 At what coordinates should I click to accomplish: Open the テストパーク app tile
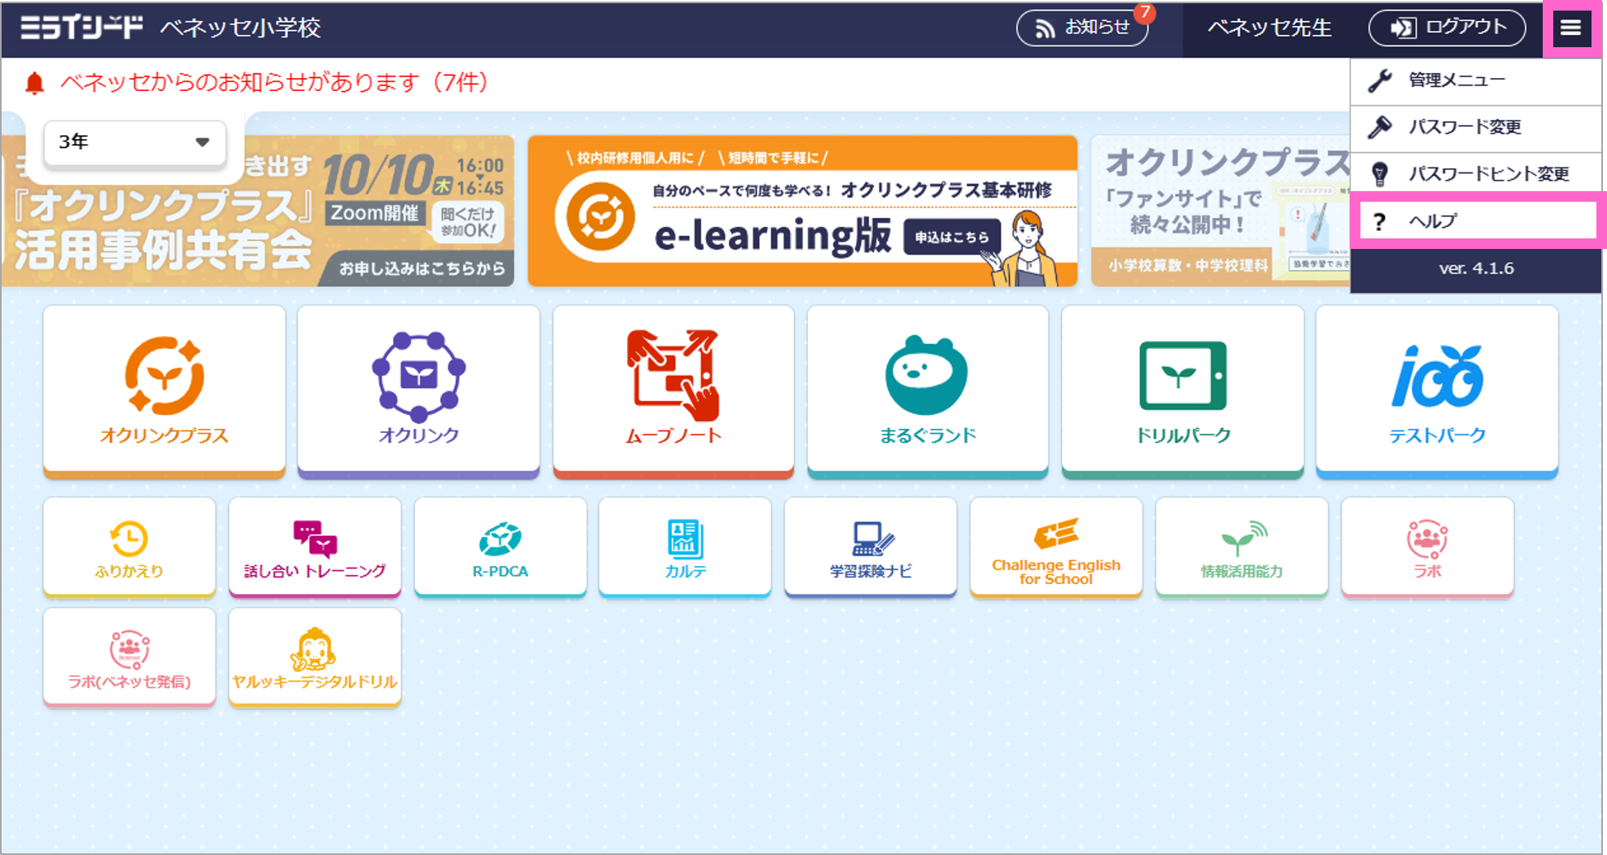1437,391
